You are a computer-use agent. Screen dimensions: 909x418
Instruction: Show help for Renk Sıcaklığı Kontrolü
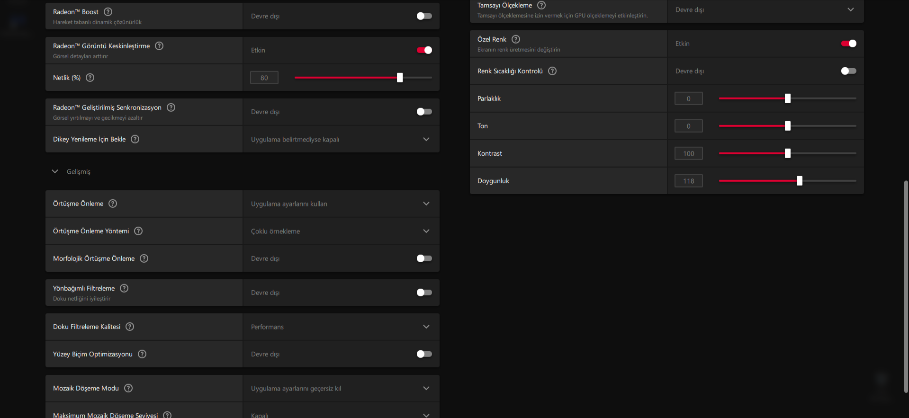coord(552,71)
